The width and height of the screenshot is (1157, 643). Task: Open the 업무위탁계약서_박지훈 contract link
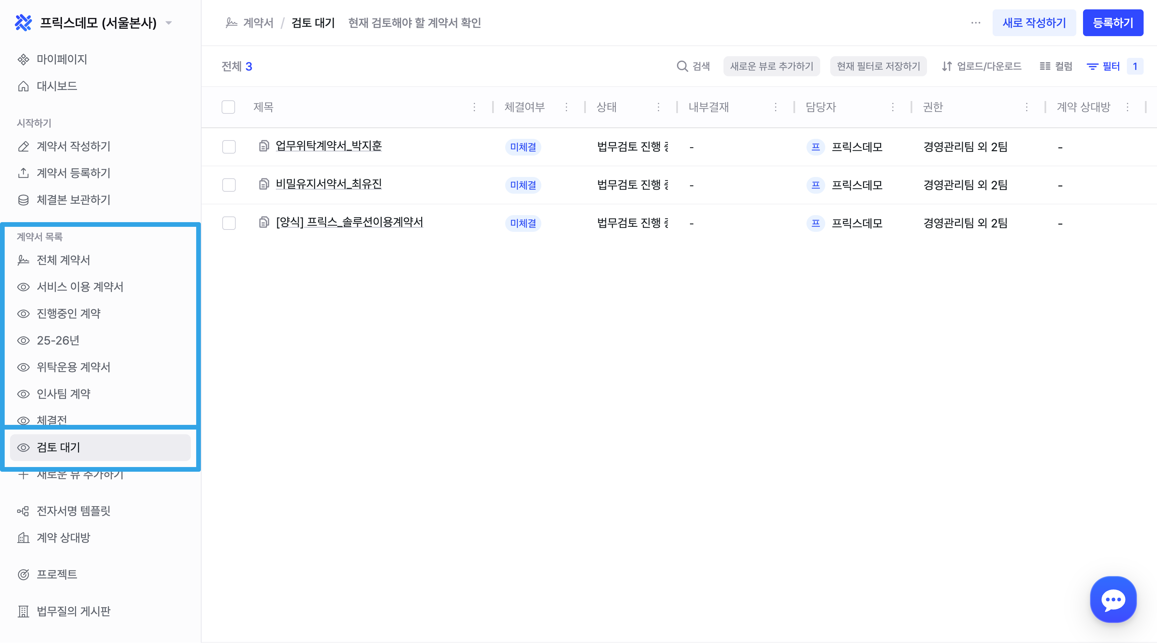point(328,146)
